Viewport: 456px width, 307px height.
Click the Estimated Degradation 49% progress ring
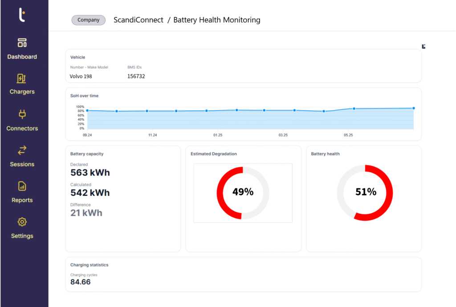(x=243, y=192)
